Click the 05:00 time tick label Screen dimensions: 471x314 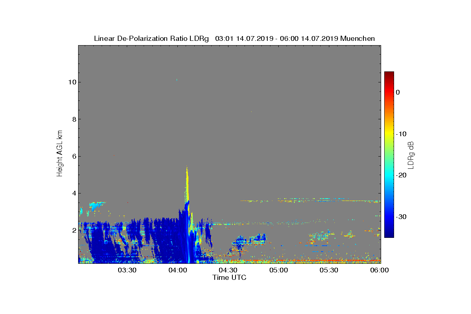(279, 270)
